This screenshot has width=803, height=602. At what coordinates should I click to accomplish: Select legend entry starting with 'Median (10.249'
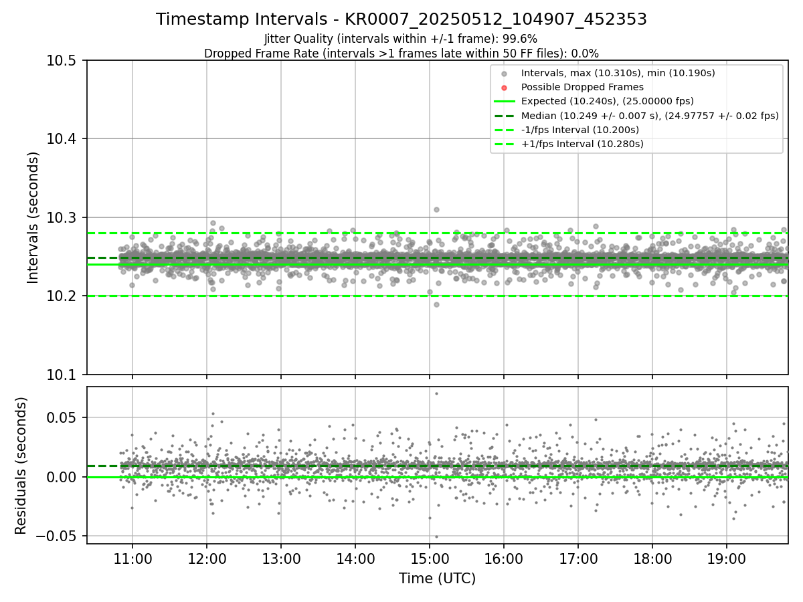pos(650,116)
